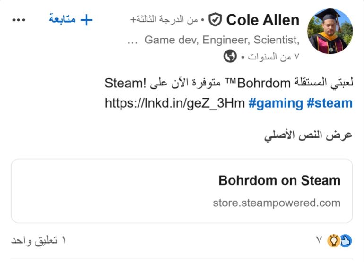Open the three-dot post options menu
This screenshot has height=262, width=364.
pos(18,20)
